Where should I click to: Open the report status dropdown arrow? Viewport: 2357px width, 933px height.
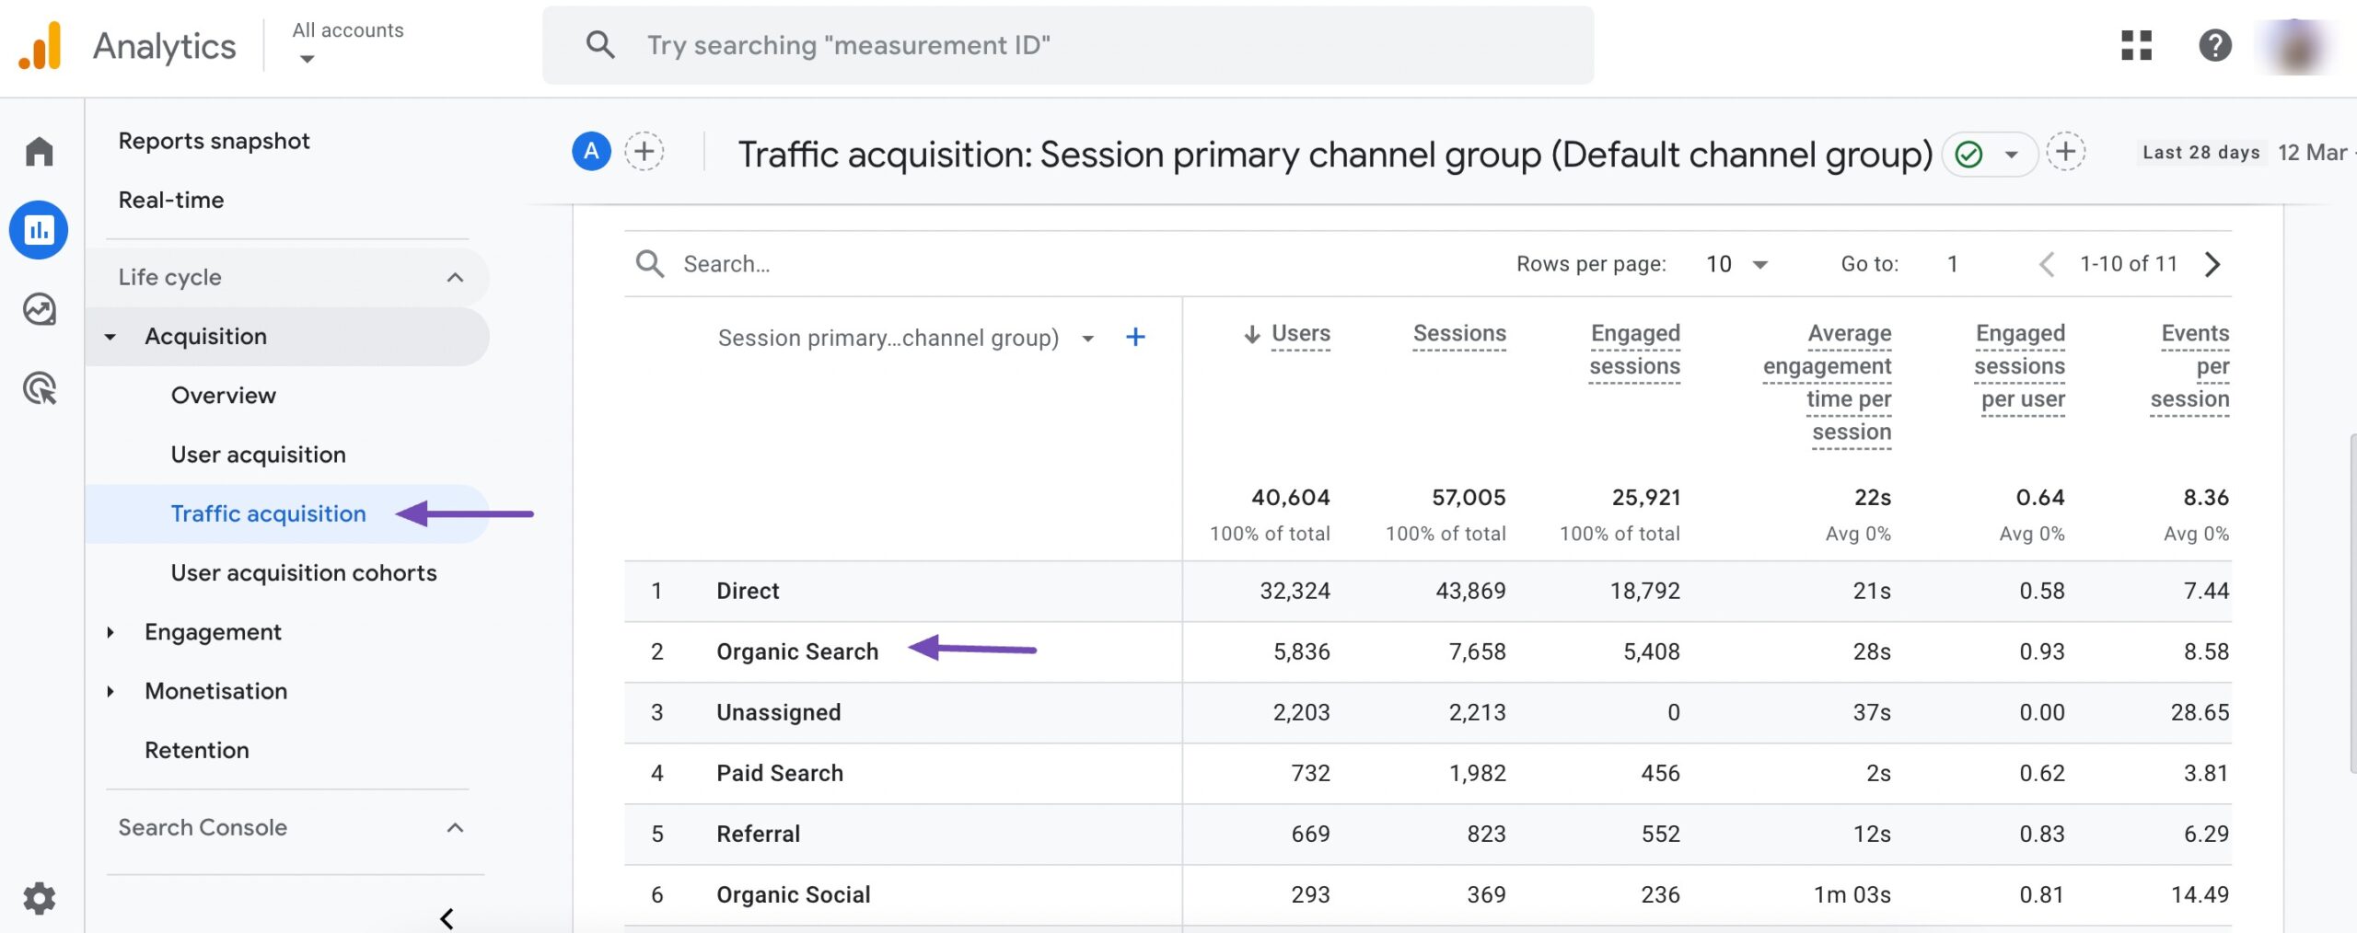point(2012,155)
